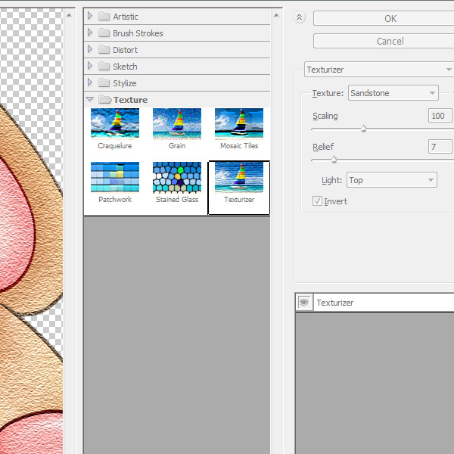
Task: Hide the Texturizer effect layer eye
Action: pyautogui.click(x=304, y=303)
